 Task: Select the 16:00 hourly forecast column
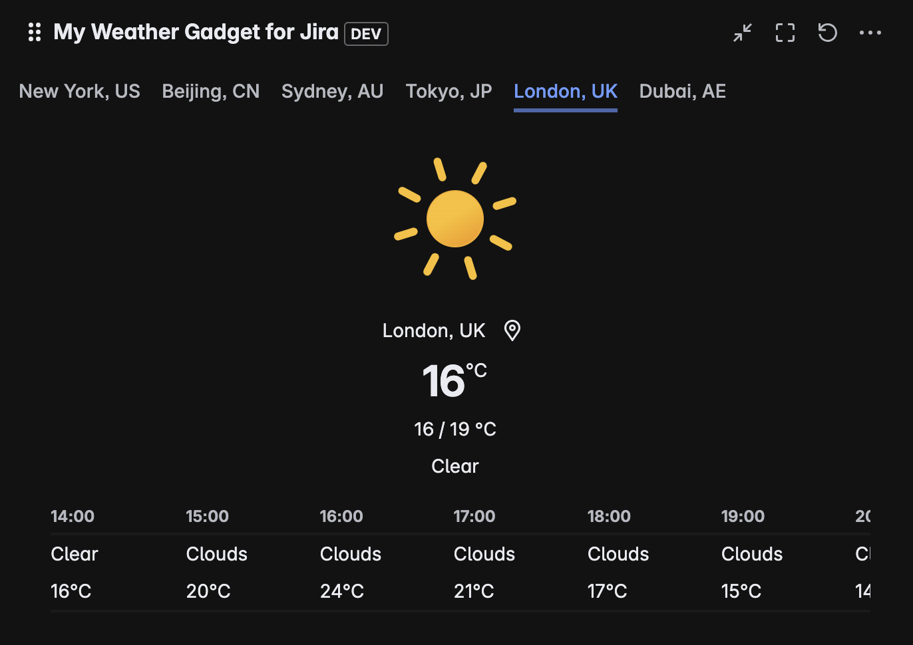341,553
